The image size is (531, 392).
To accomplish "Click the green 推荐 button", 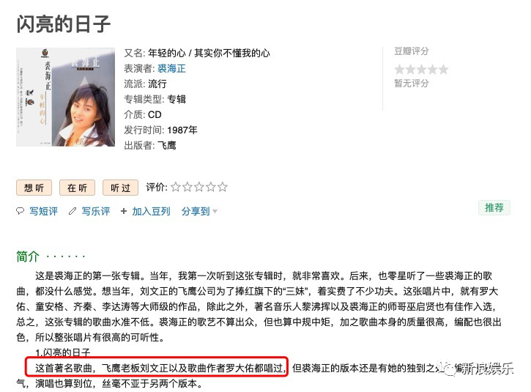I will [x=494, y=207].
